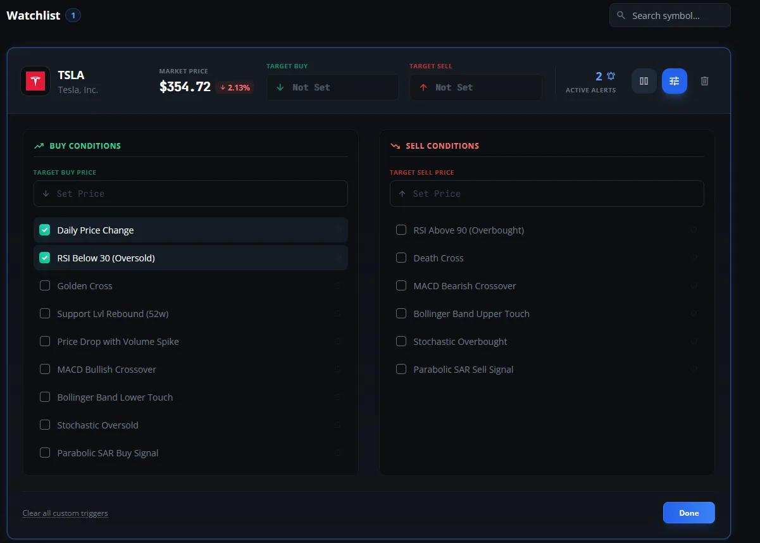Click the Buy Conditions trending-up icon
The image size is (760, 543).
(x=39, y=146)
